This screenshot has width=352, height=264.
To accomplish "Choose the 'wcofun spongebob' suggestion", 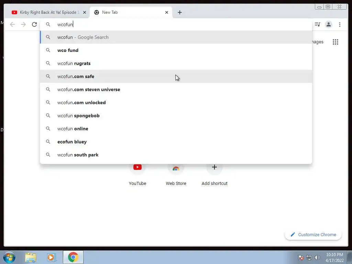I will pos(176,115).
